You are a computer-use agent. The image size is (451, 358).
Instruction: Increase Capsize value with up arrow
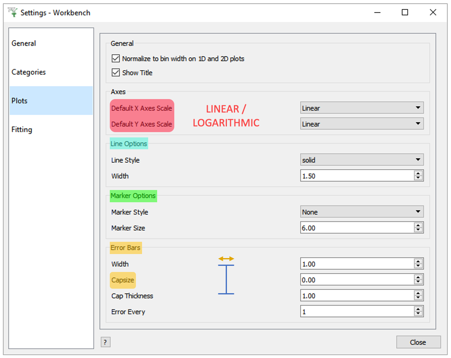[418, 278]
